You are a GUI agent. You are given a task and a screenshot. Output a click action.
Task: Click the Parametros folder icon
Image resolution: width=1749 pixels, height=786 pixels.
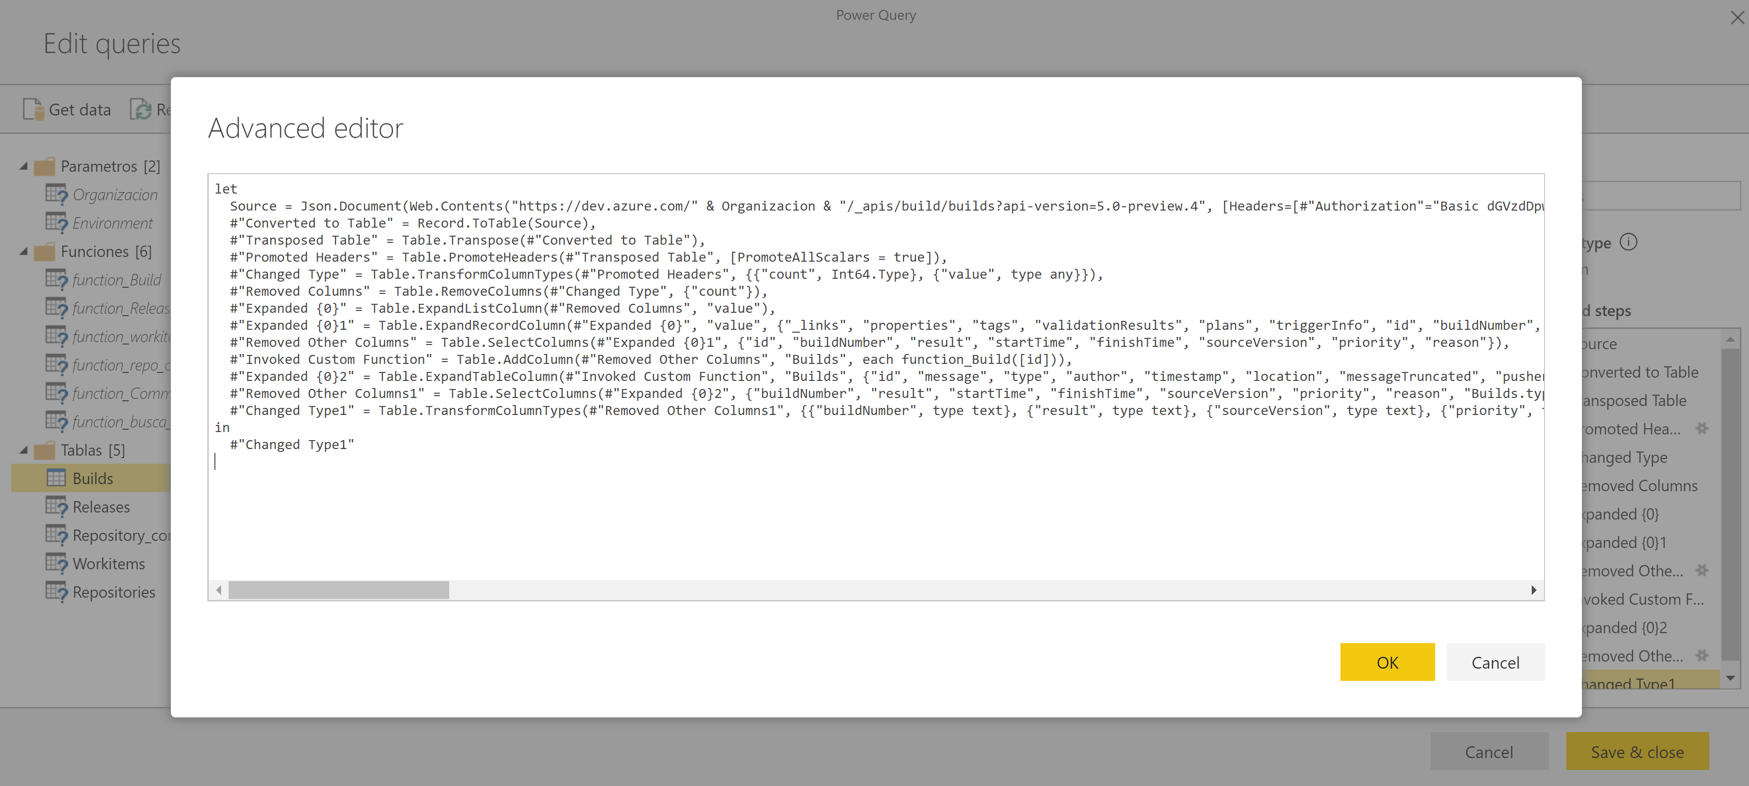tap(45, 166)
